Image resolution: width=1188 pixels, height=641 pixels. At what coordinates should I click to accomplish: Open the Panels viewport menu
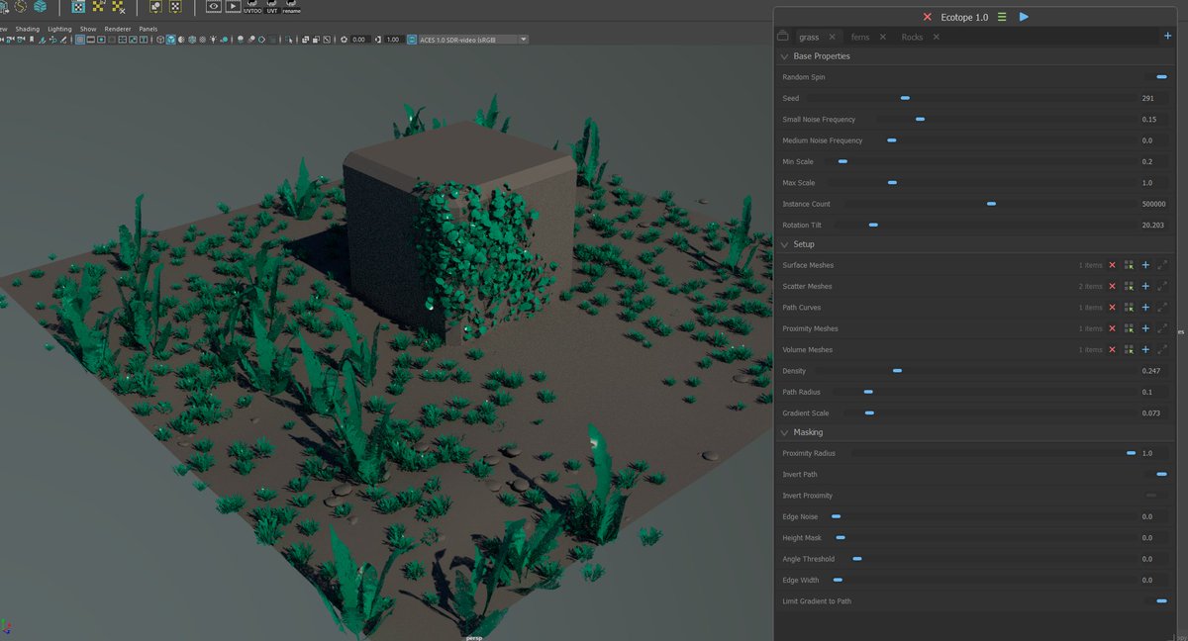(x=148, y=29)
